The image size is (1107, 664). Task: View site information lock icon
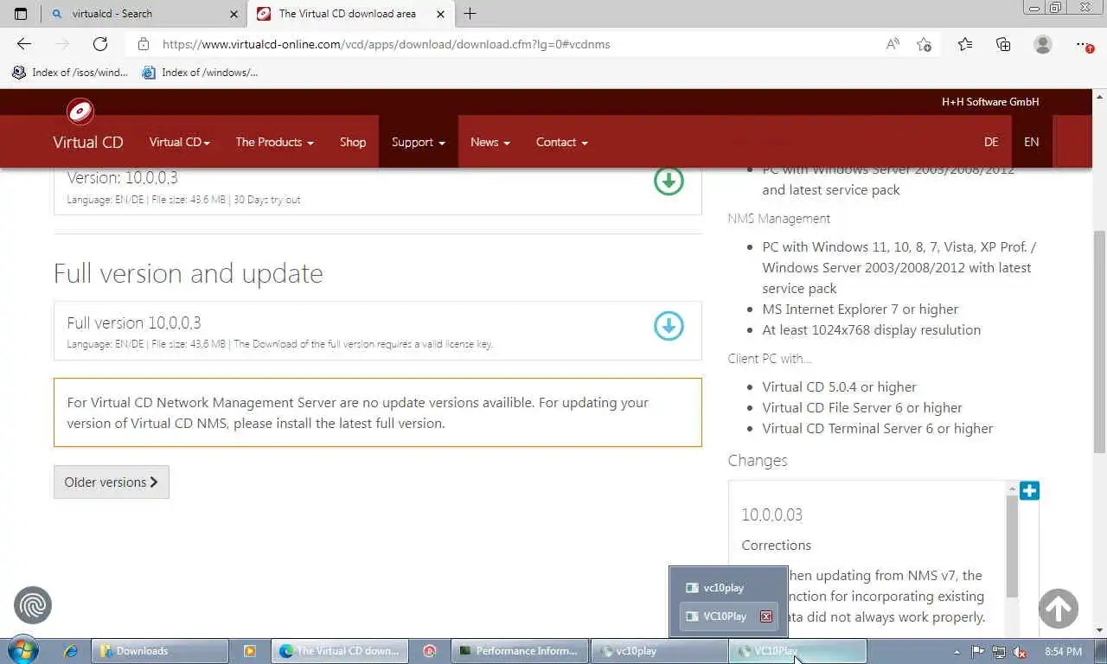pos(144,44)
